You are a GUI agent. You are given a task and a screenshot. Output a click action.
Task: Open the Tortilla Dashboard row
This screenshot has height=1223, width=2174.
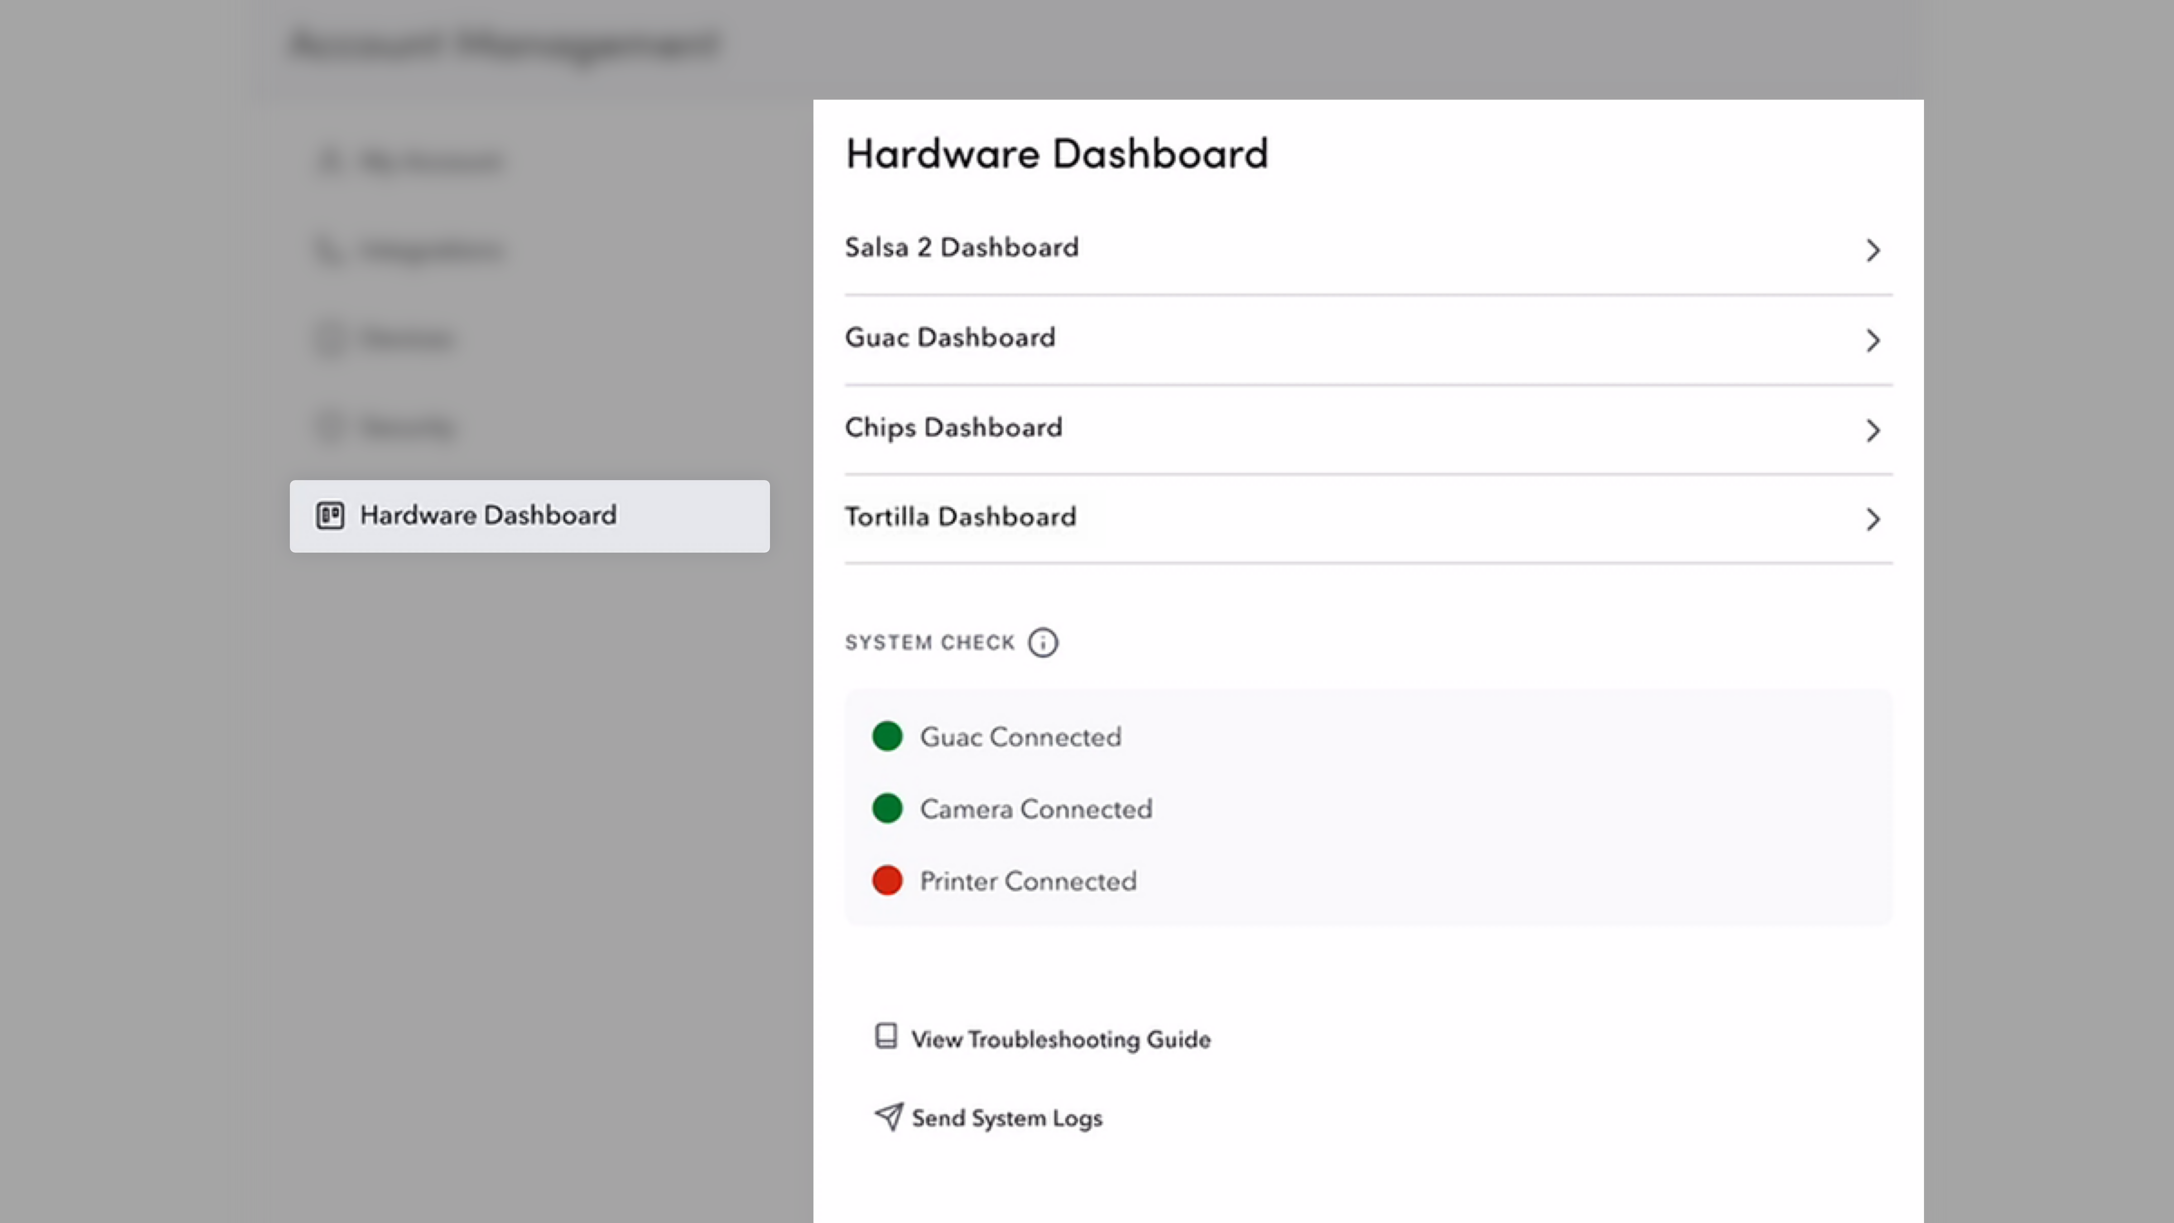1368,518
